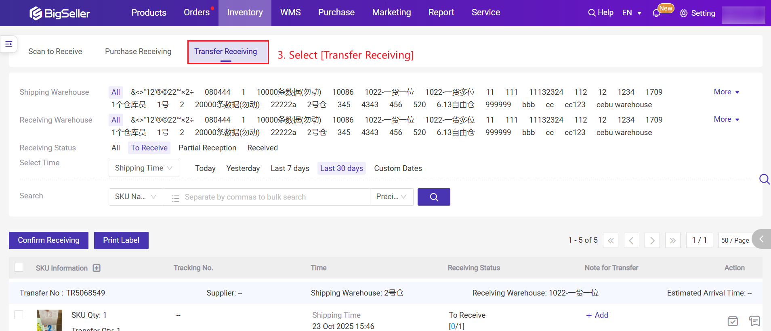The image size is (771, 331).
Task: Tick the select-all header checkbox
Action: (x=19, y=268)
